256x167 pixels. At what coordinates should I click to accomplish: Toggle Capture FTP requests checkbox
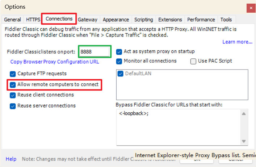pyautogui.click(x=13, y=74)
